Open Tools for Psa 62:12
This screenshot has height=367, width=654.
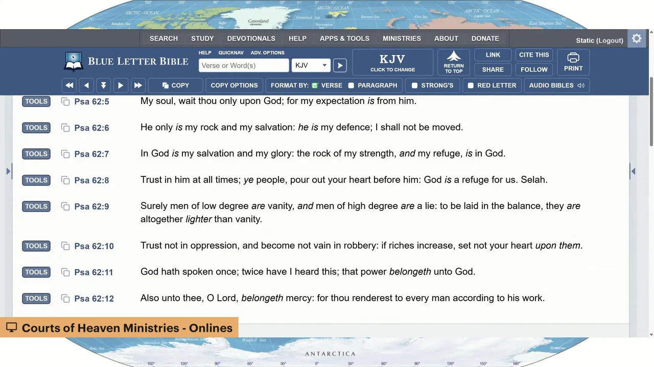36,298
